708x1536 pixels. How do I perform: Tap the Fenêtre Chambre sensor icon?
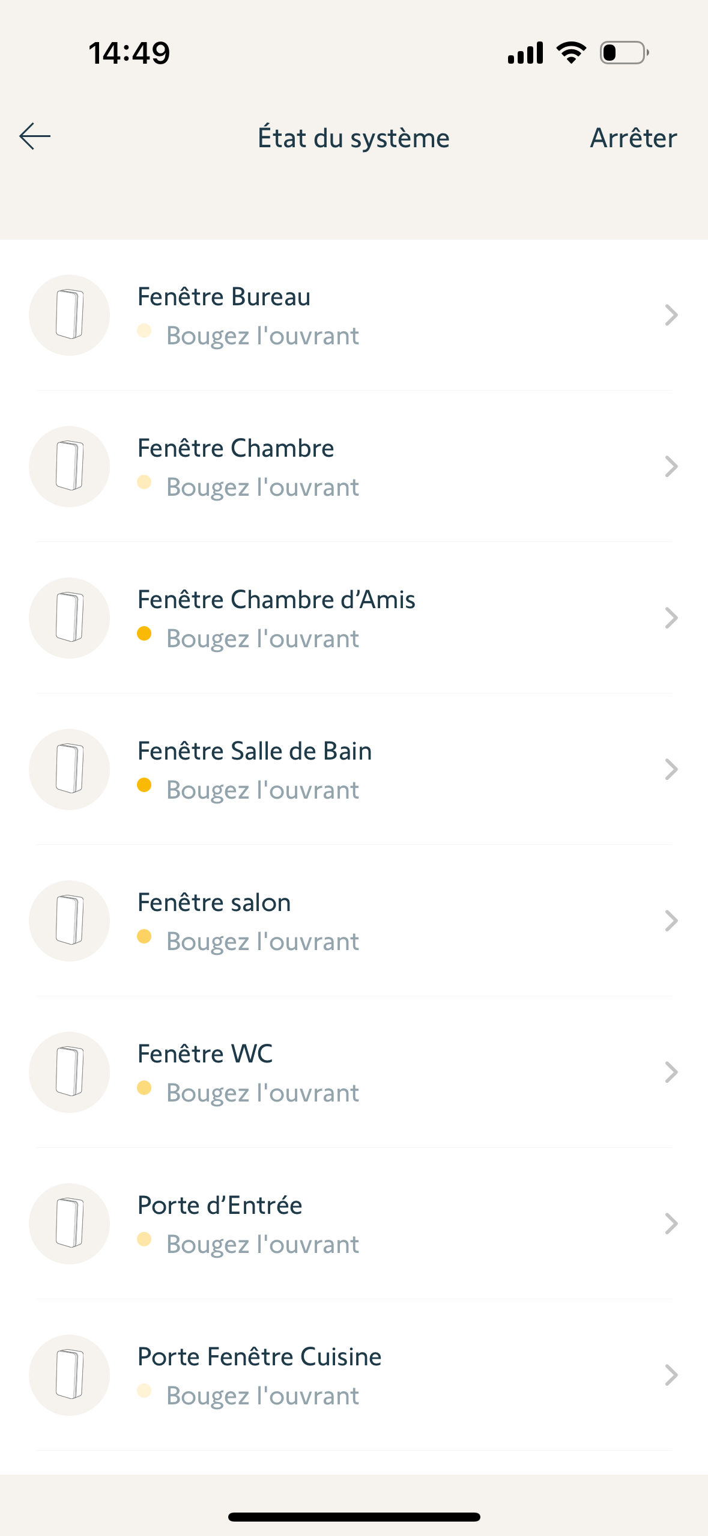(x=70, y=466)
